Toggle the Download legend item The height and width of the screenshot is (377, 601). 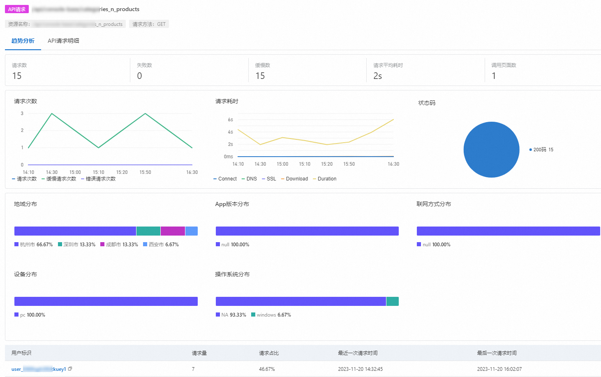[295, 179]
